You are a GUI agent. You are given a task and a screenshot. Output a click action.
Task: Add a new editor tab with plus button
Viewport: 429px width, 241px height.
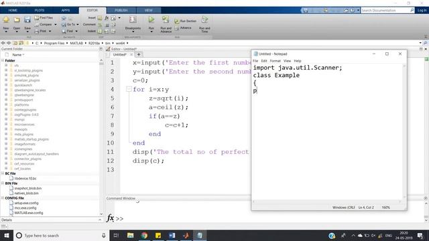[139, 55]
